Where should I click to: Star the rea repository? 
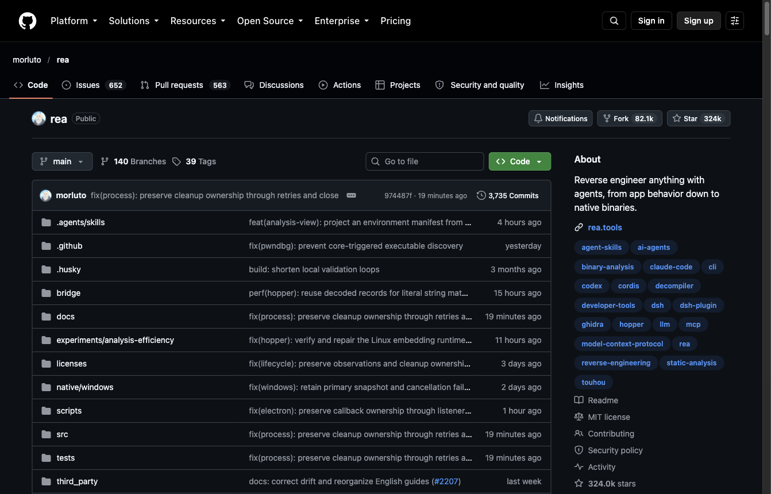pos(699,118)
